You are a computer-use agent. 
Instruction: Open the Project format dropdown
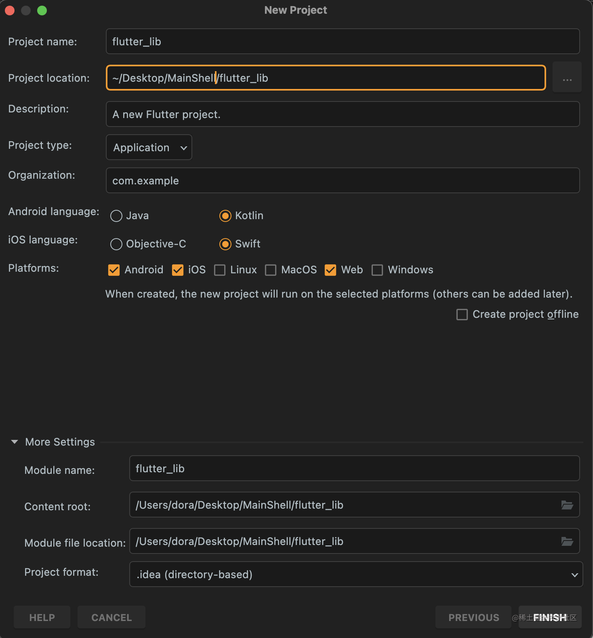coord(356,574)
